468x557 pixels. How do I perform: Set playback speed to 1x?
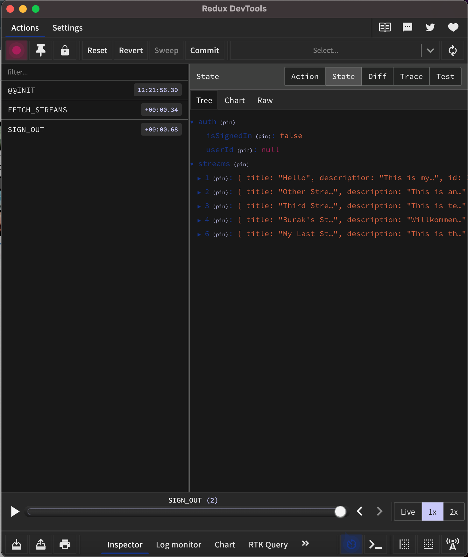432,512
